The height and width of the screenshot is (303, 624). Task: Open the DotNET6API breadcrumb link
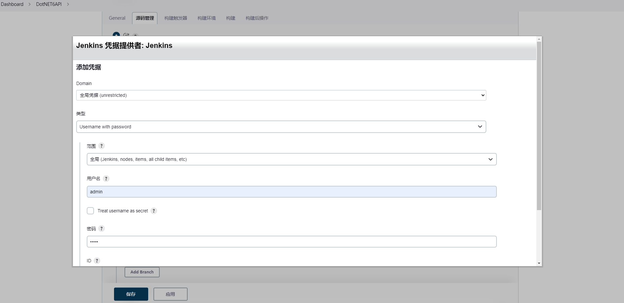click(49, 4)
